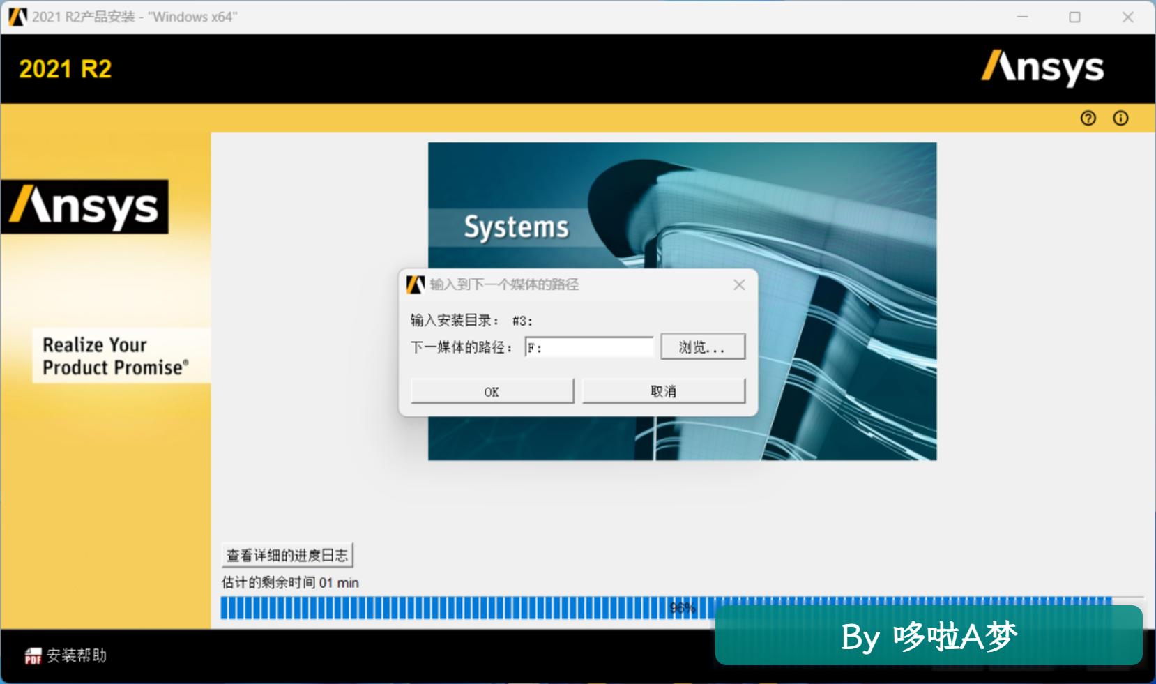Click the Ansys logo in the header banner

coord(1042,68)
